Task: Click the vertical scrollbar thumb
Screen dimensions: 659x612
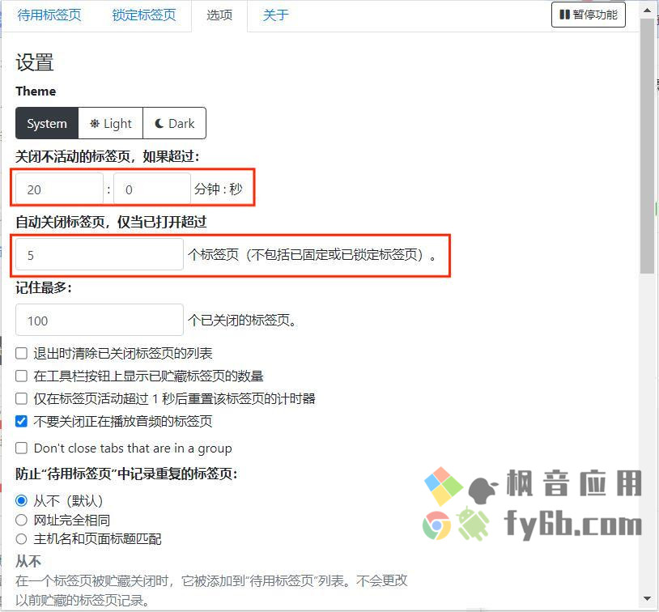Action: (647, 147)
